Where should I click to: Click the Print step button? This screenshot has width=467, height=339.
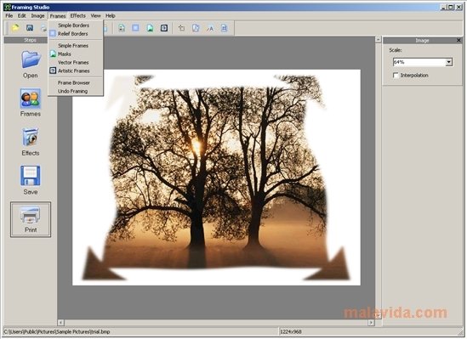pyautogui.click(x=31, y=219)
